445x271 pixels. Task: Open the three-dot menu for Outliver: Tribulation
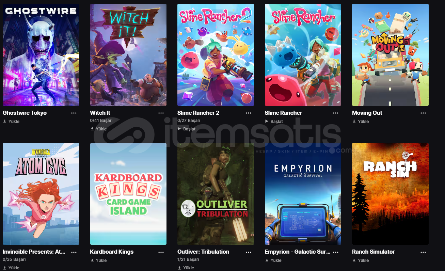pyautogui.click(x=249, y=252)
